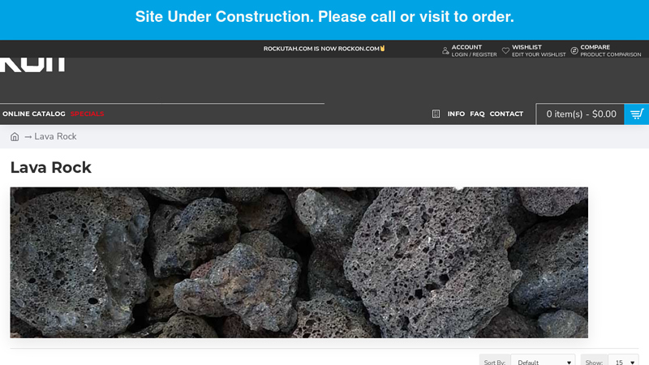Image resolution: width=649 pixels, height=365 pixels.
Task: Select the Lava Rock breadcrumb link
Action: [x=55, y=136]
